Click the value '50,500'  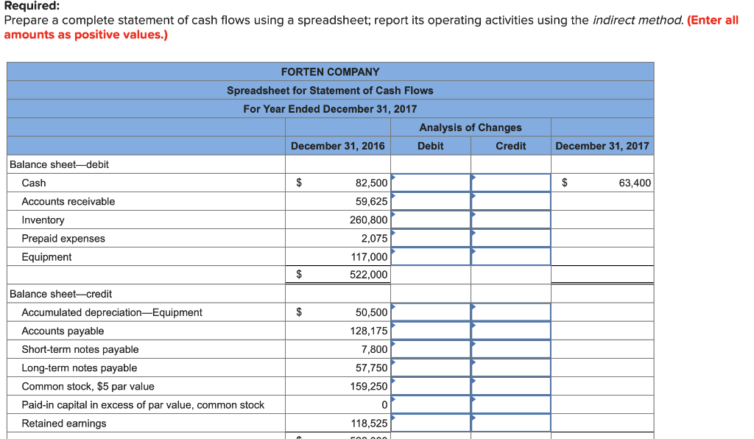[371, 312]
